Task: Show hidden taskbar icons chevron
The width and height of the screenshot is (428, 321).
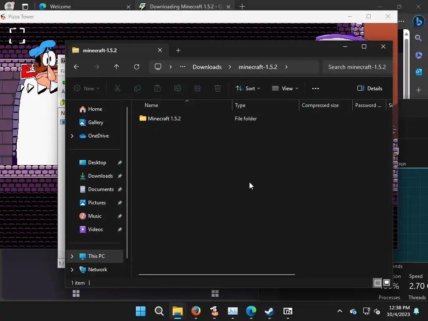Action: 340,311
